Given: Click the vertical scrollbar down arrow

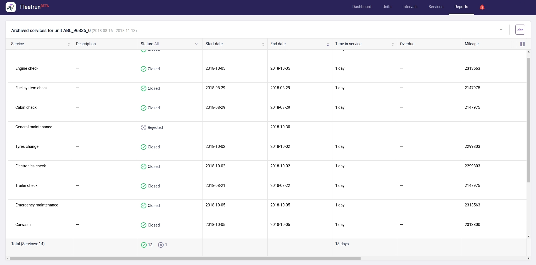Looking at the screenshot, I should coord(528,236).
